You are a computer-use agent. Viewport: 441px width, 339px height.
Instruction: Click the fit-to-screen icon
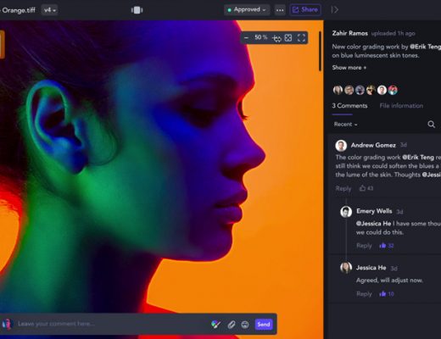(x=288, y=38)
